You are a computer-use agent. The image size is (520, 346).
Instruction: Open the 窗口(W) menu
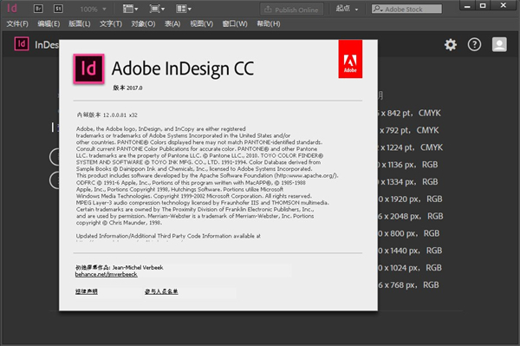click(235, 24)
